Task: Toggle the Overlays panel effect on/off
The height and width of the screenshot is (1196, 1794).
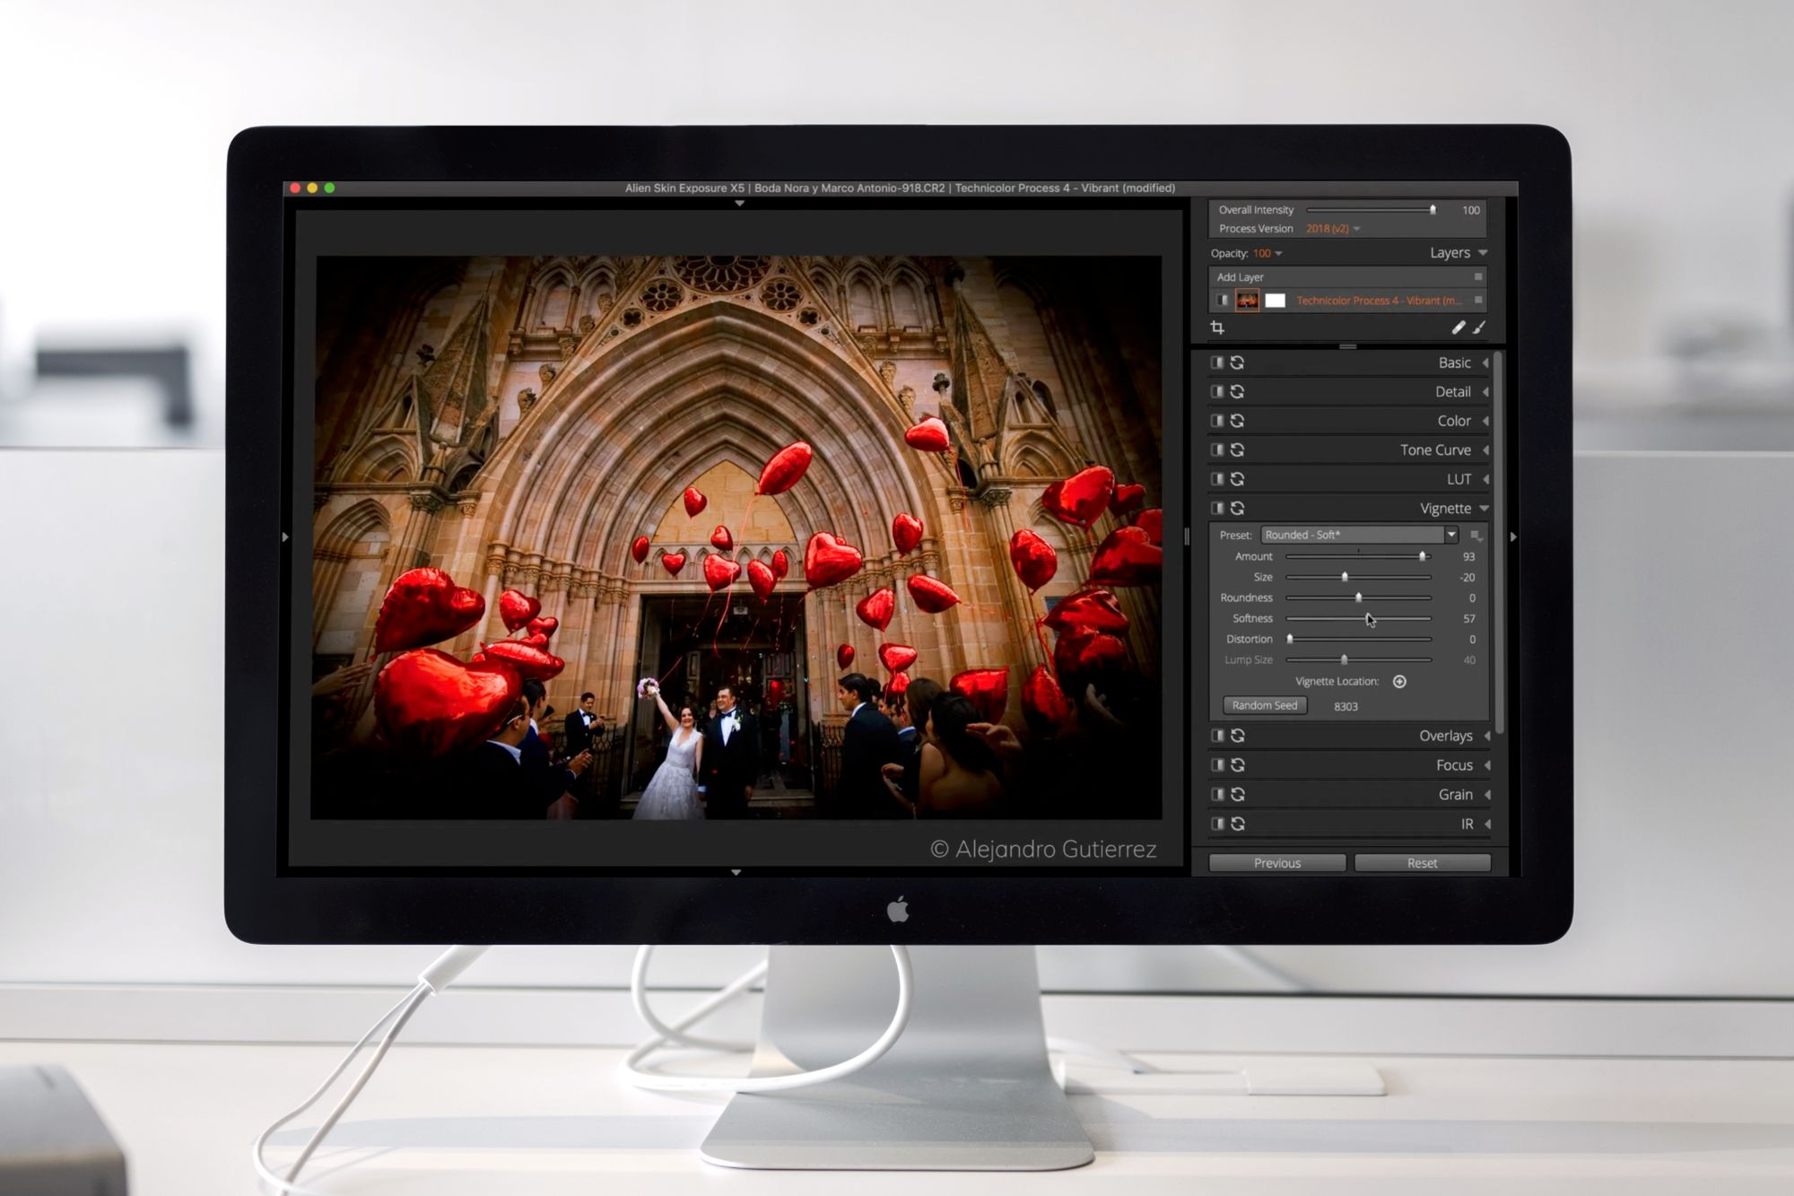Action: [x=1217, y=736]
